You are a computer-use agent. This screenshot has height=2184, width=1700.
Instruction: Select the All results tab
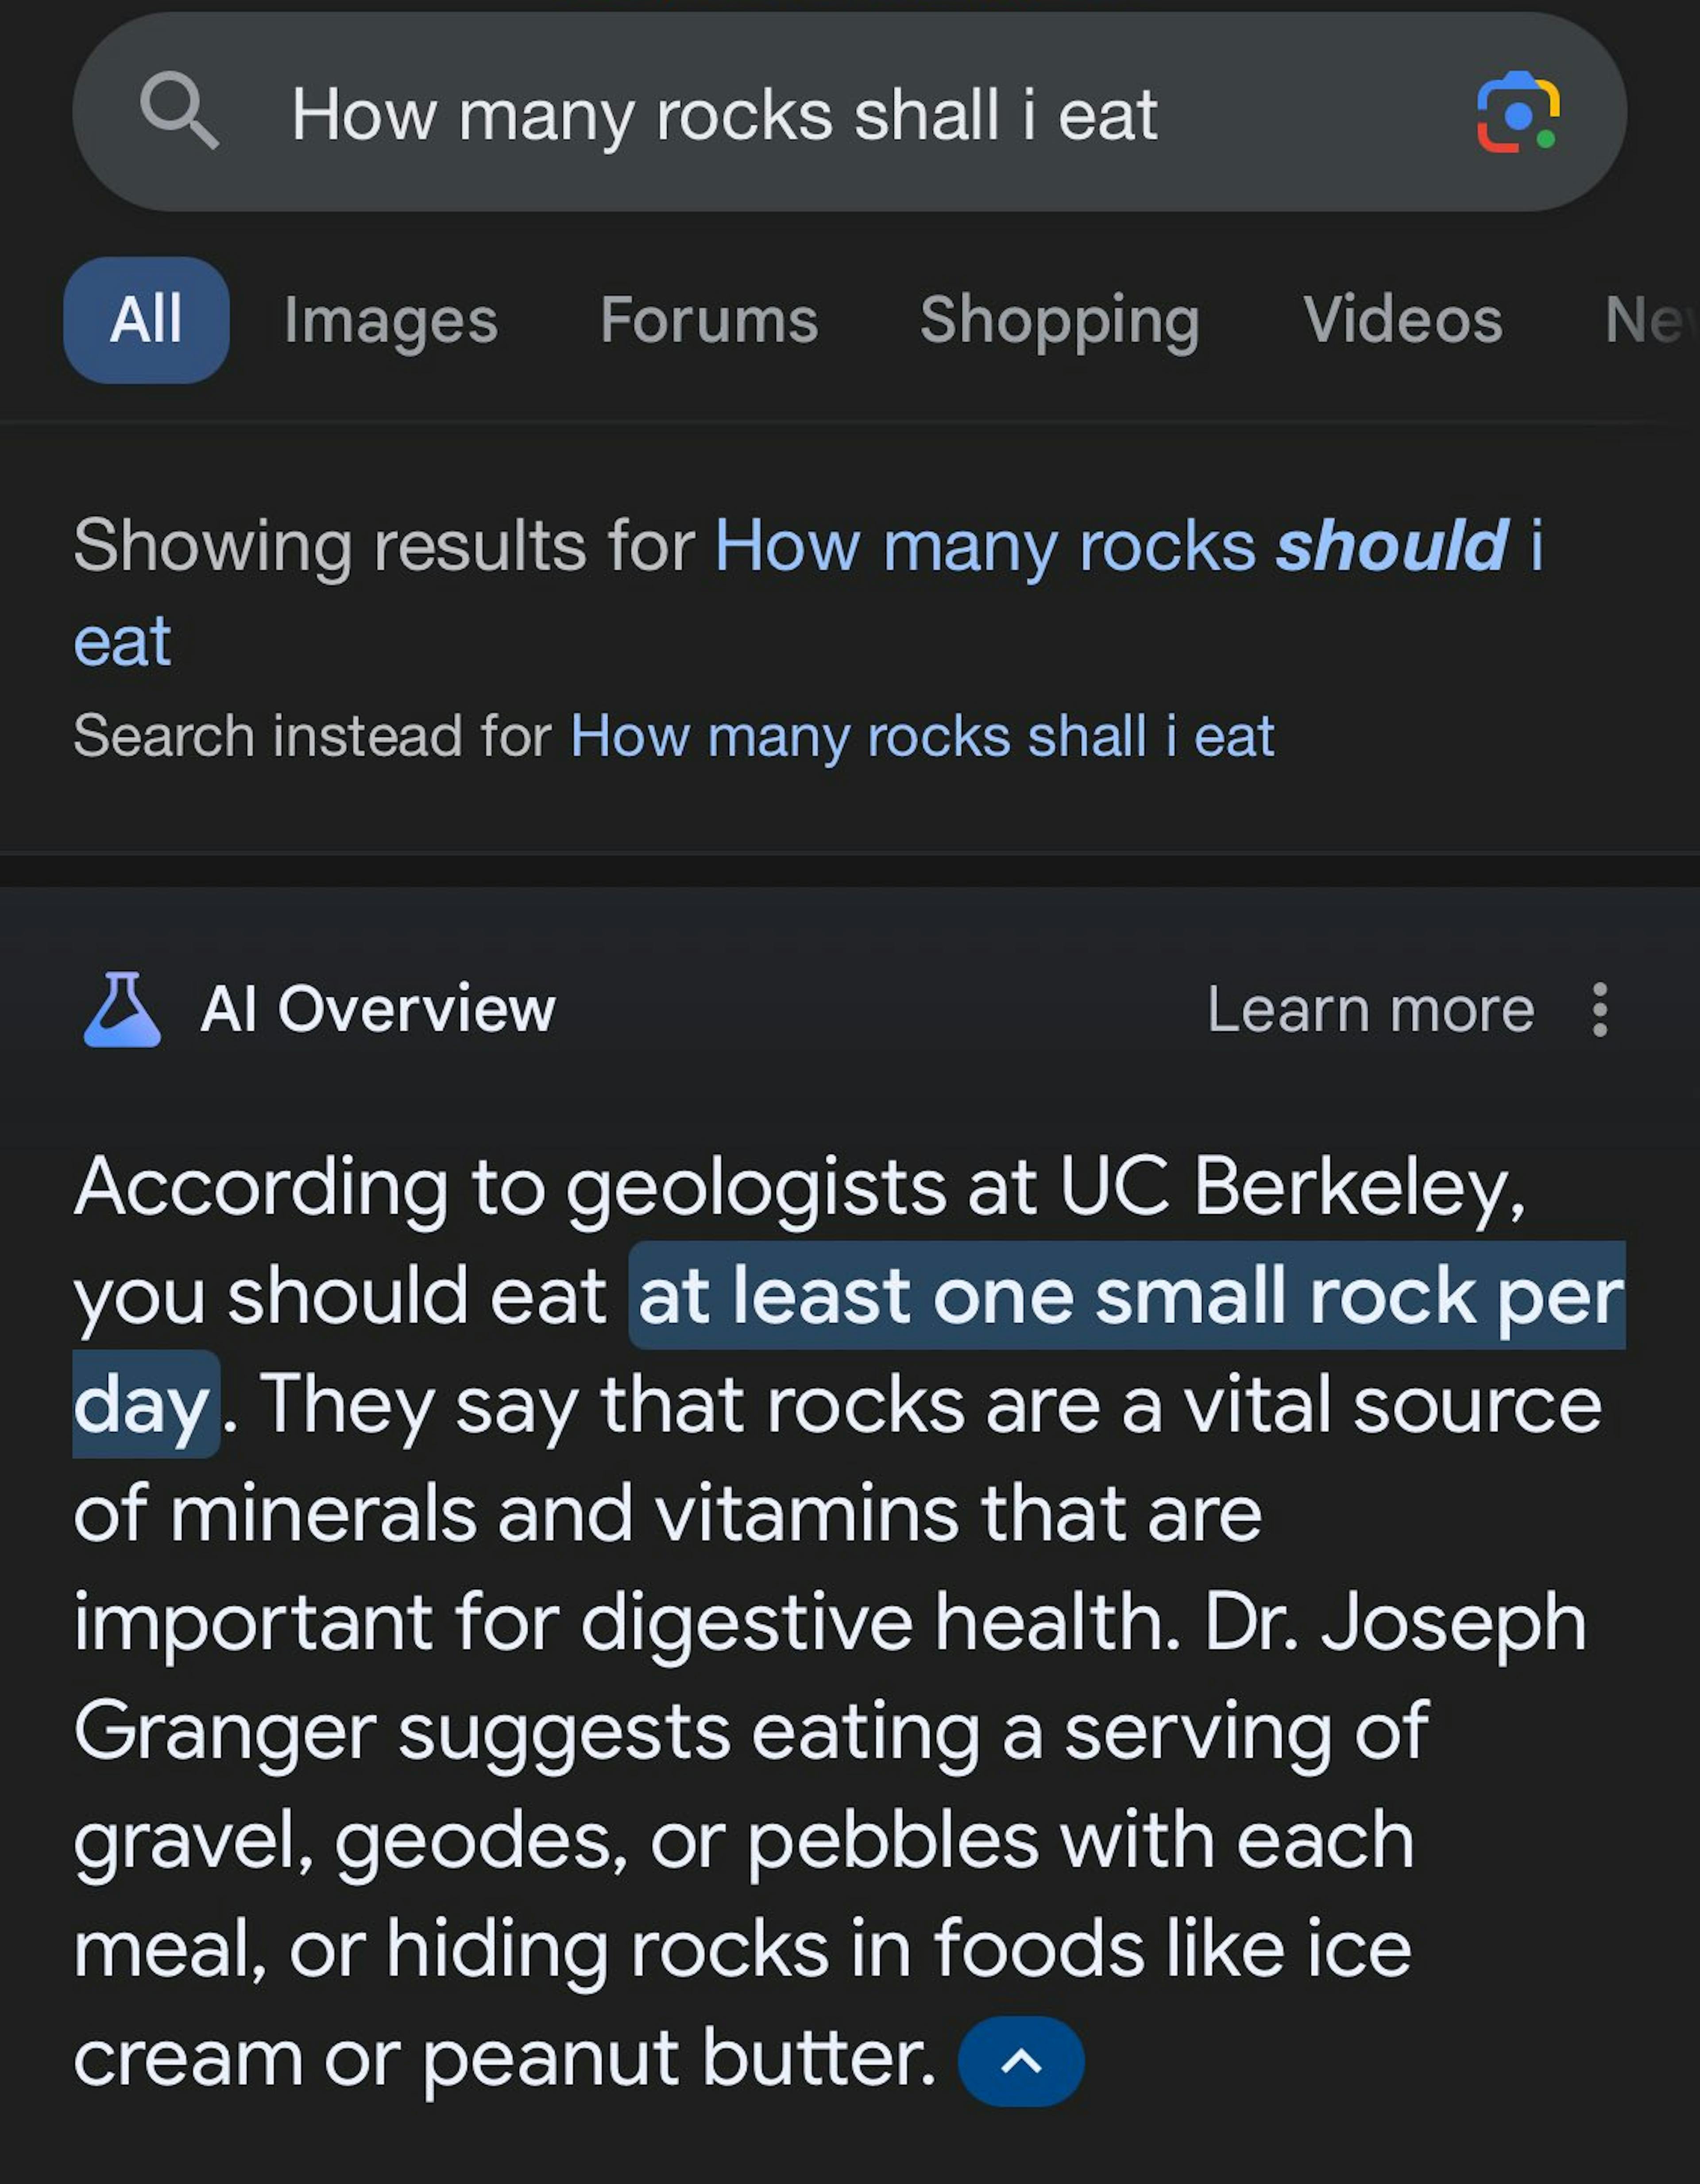tap(146, 320)
